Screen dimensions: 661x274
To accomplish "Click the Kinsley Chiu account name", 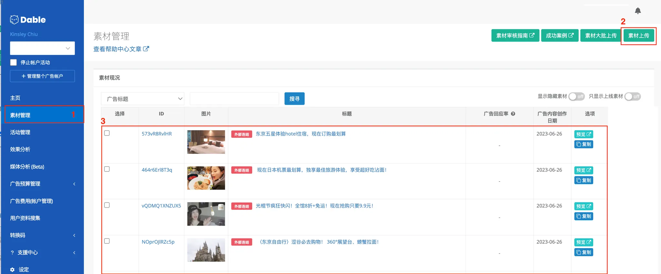I will pyautogui.click(x=24, y=34).
